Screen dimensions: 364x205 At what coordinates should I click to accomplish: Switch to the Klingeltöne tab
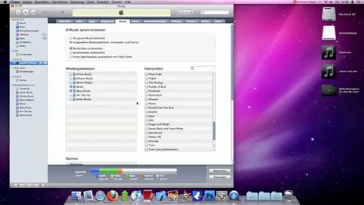tap(107, 21)
